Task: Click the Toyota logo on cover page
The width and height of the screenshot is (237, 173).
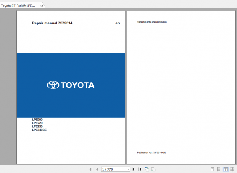Action: pyautogui.click(x=71, y=85)
